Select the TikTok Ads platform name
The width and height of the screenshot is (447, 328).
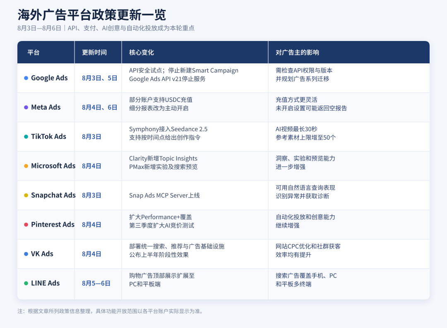(x=48, y=137)
